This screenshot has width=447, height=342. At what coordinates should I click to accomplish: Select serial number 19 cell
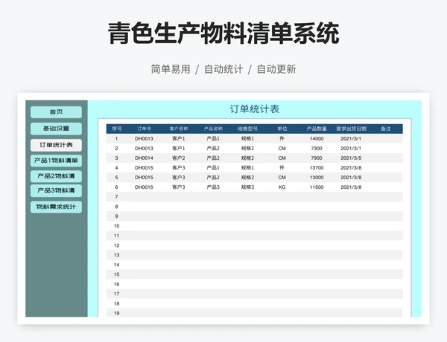[x=117, y=313]
